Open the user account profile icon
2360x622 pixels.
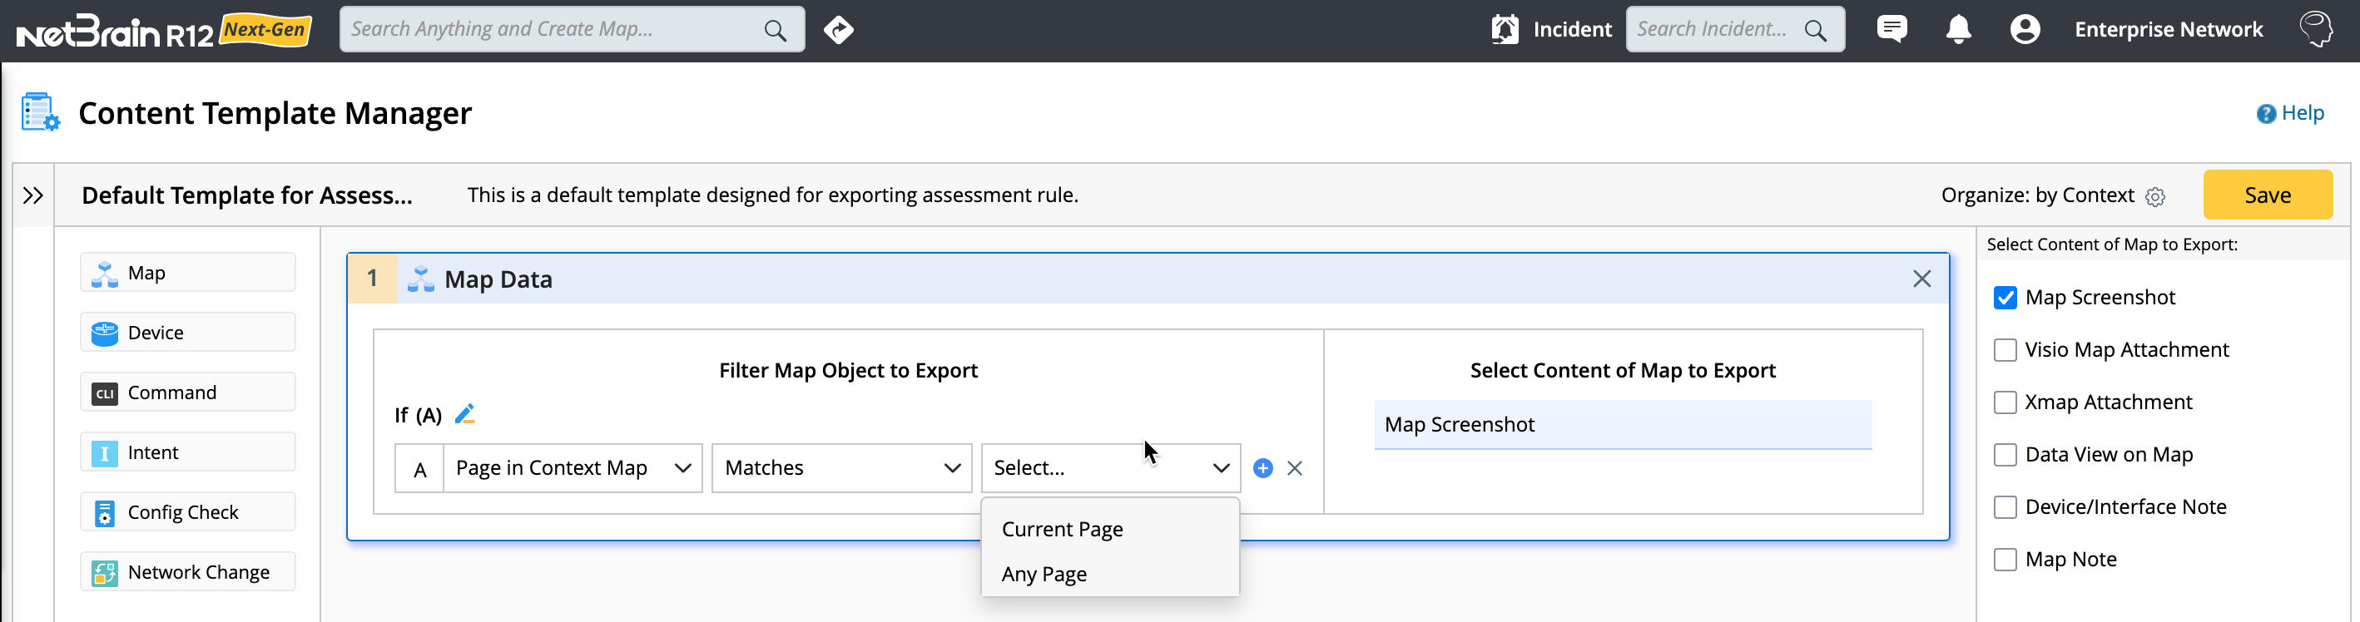coord(2025,29)
